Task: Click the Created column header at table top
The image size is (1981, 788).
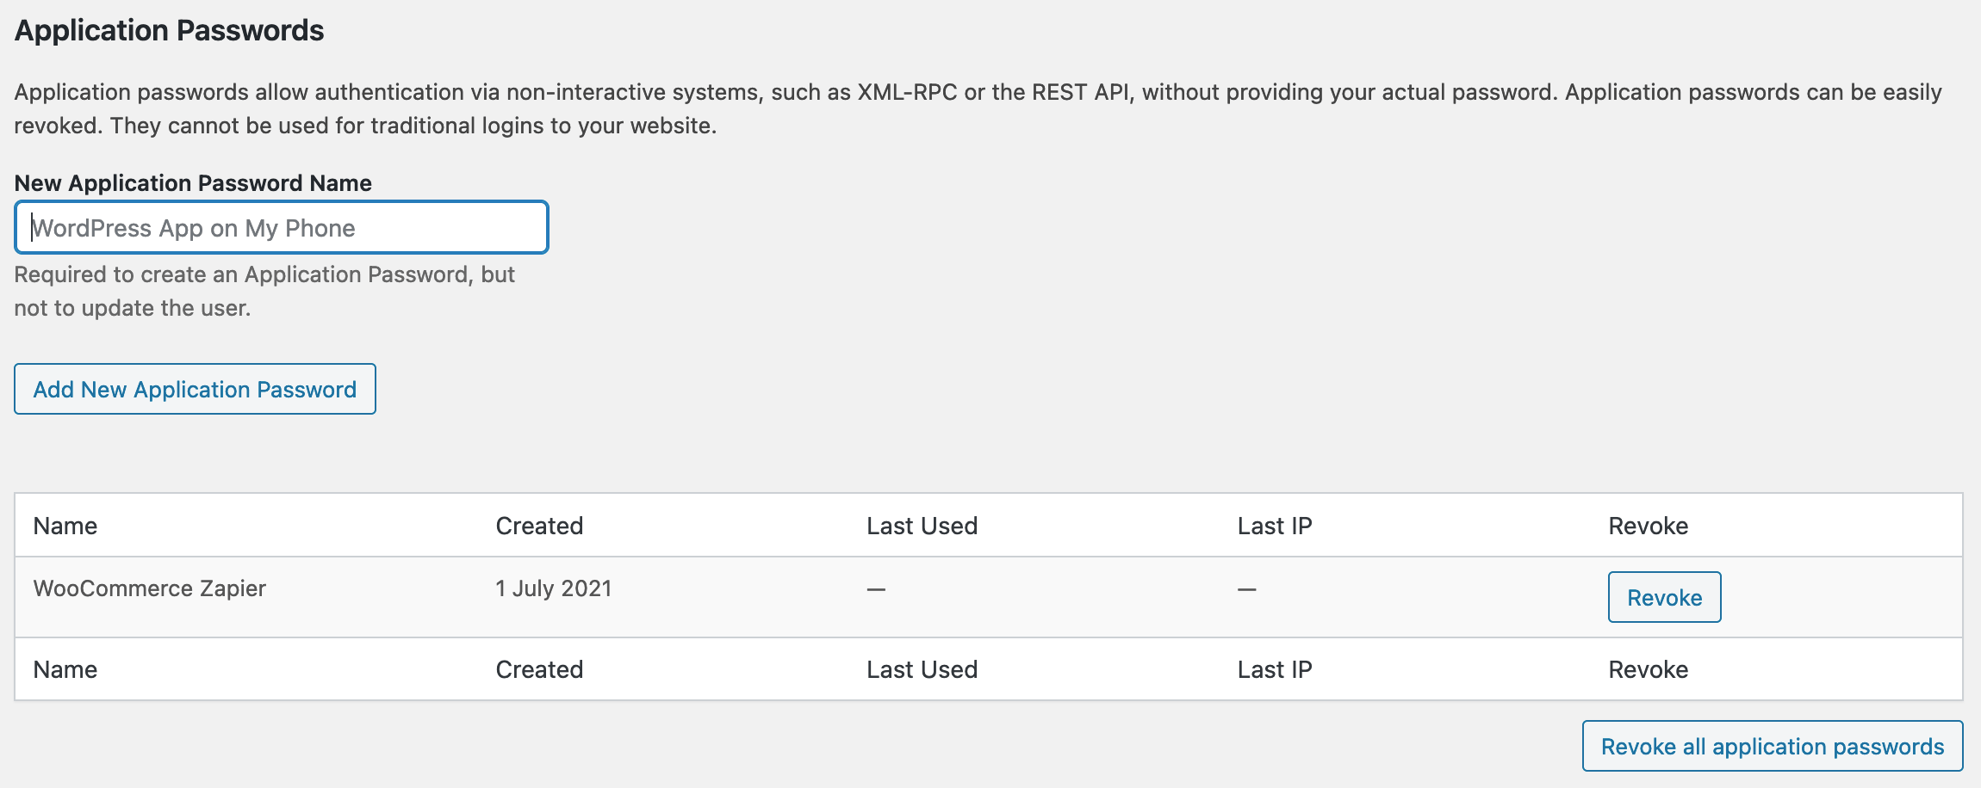Action: [x=539, y=526]
